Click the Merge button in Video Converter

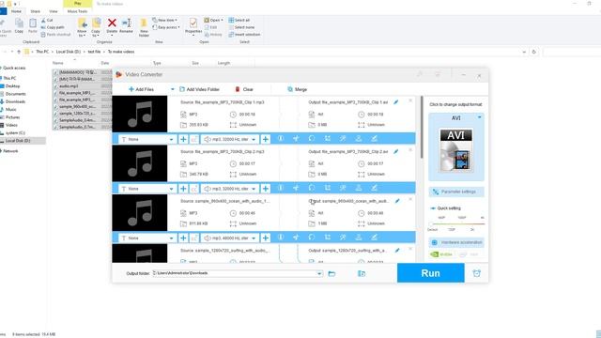[298, 89]
